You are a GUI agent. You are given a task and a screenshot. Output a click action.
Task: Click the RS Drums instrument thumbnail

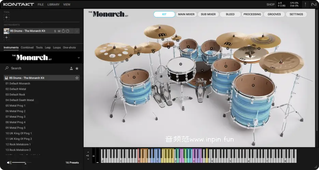[6, 31]
